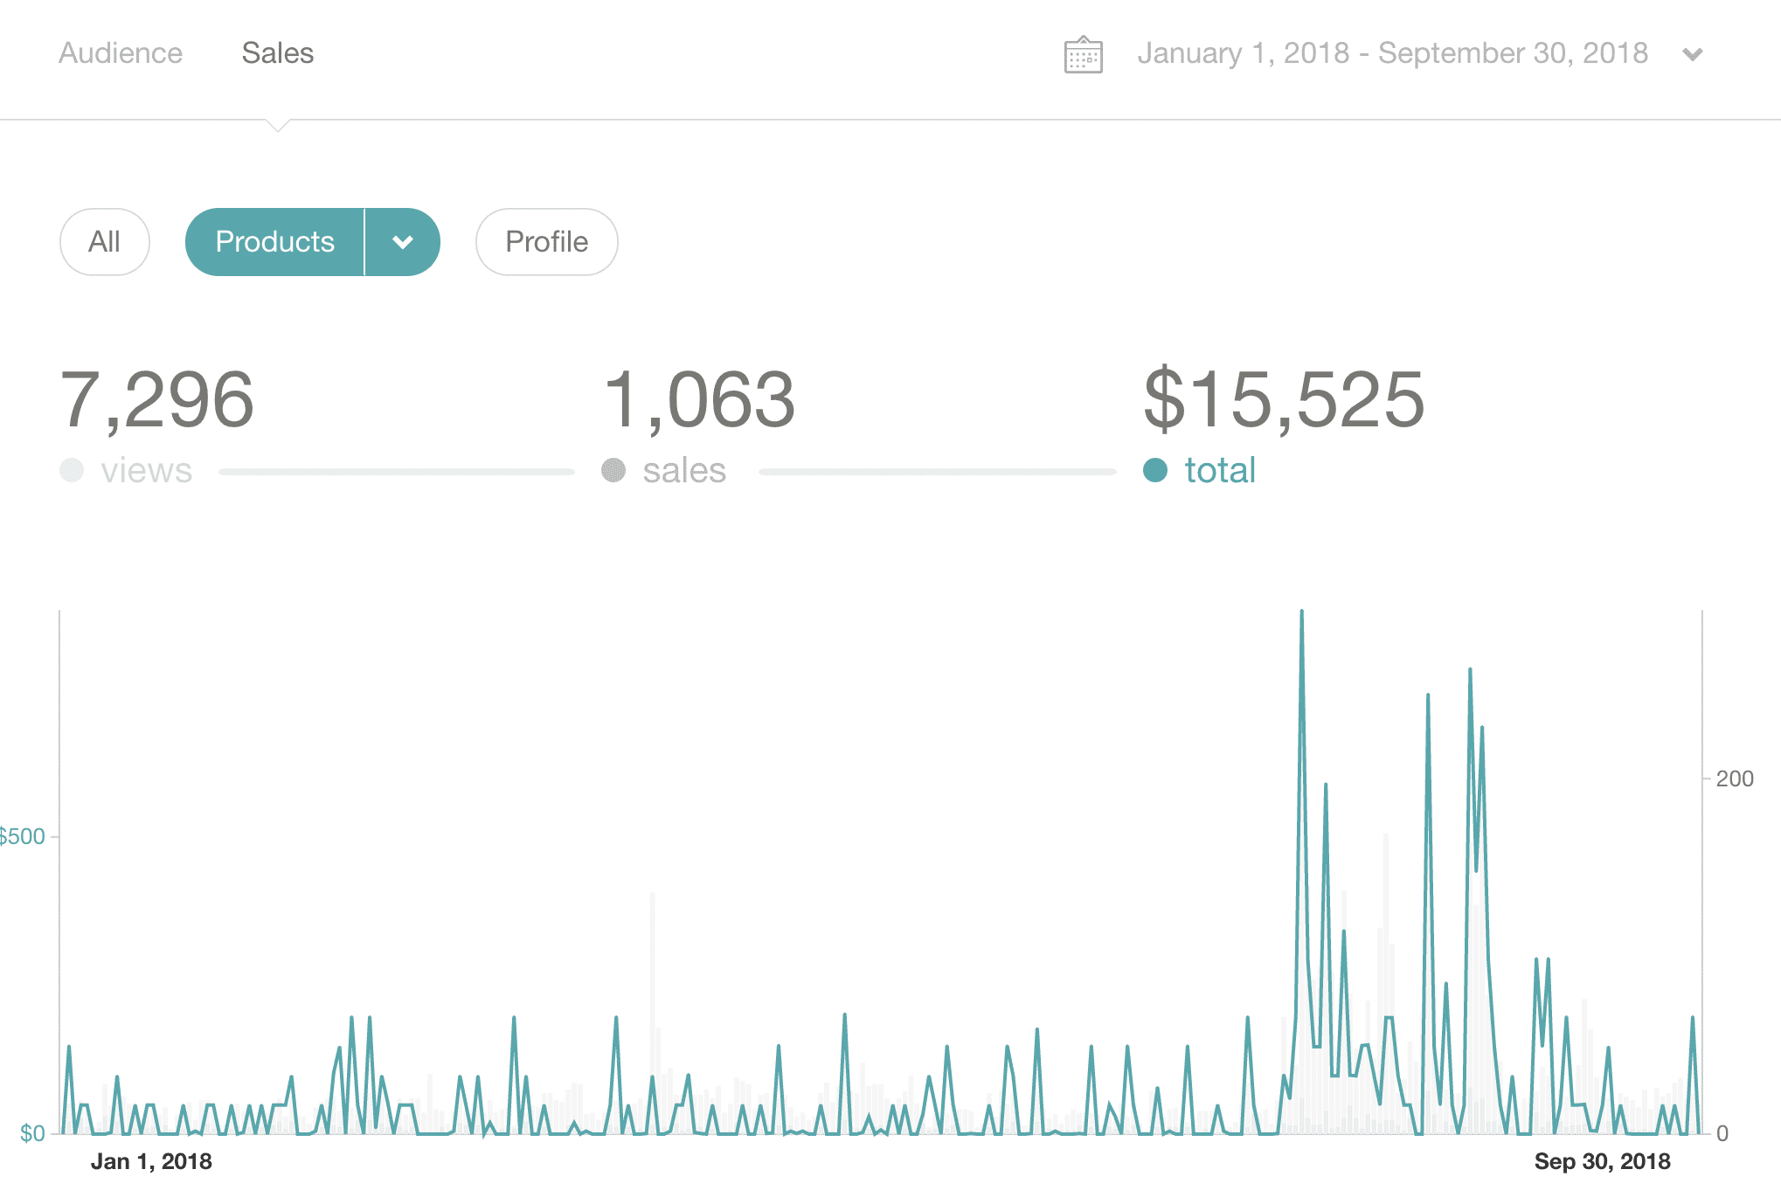
Task: Switch to the Audience tab
Action: [121, 53]
